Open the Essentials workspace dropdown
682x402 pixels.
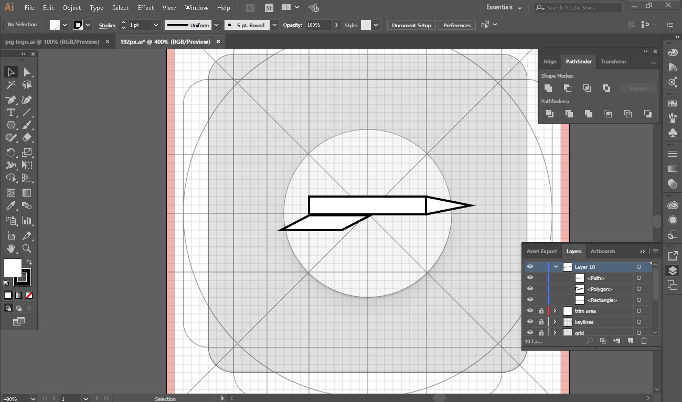pos(504,8)
